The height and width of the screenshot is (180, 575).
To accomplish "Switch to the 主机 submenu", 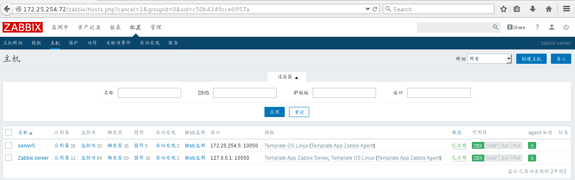I will 55,43.
